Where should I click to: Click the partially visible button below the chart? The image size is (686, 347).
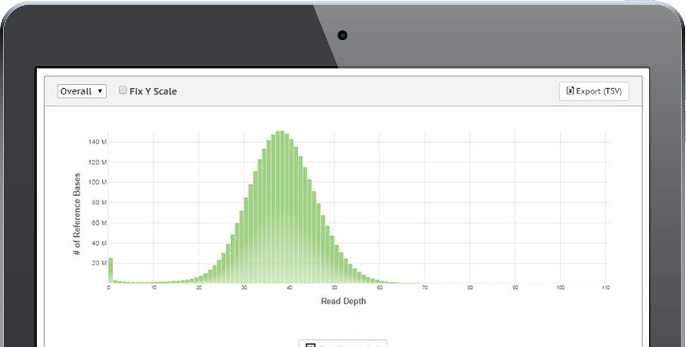(x=342, y=344)
